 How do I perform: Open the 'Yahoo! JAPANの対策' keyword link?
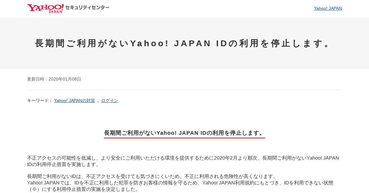(x=74, y=100)
